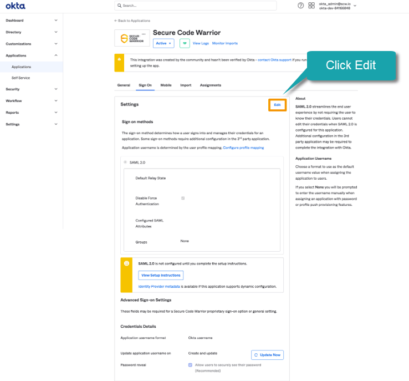Viewport: 409px width, 381px height.
Task: Click the green provisioning handshake icon button
Action: [x=185, y=43]
